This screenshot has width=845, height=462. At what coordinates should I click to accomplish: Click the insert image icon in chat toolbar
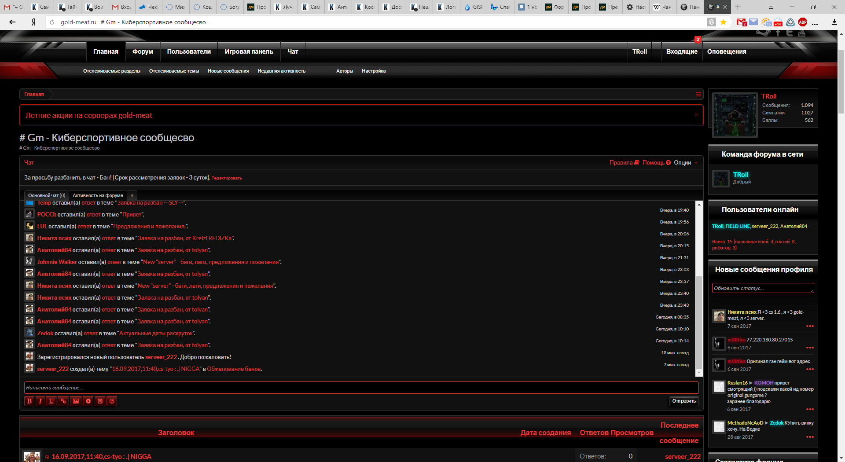(76, 401)
